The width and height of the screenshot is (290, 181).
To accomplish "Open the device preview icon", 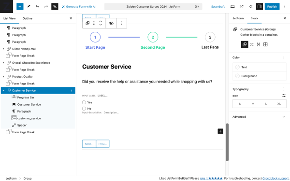I will [x=232, y=6].
